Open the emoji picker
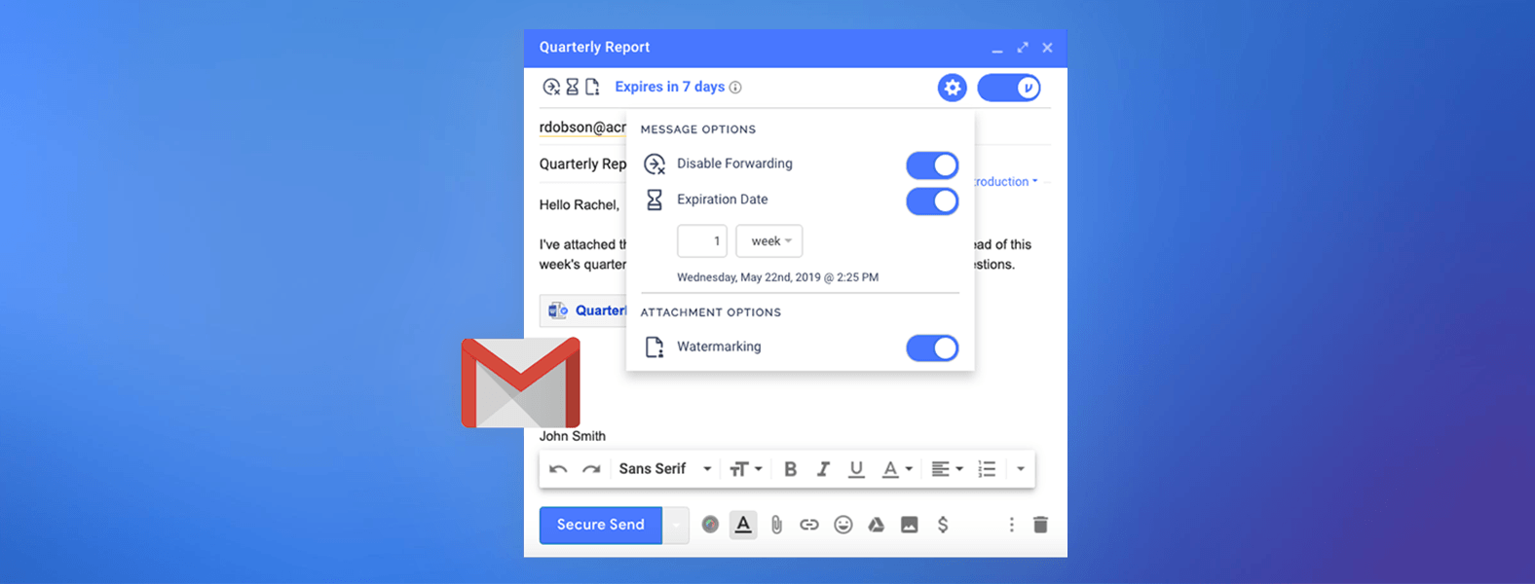 pyautogui.click(x=843, y=525)
